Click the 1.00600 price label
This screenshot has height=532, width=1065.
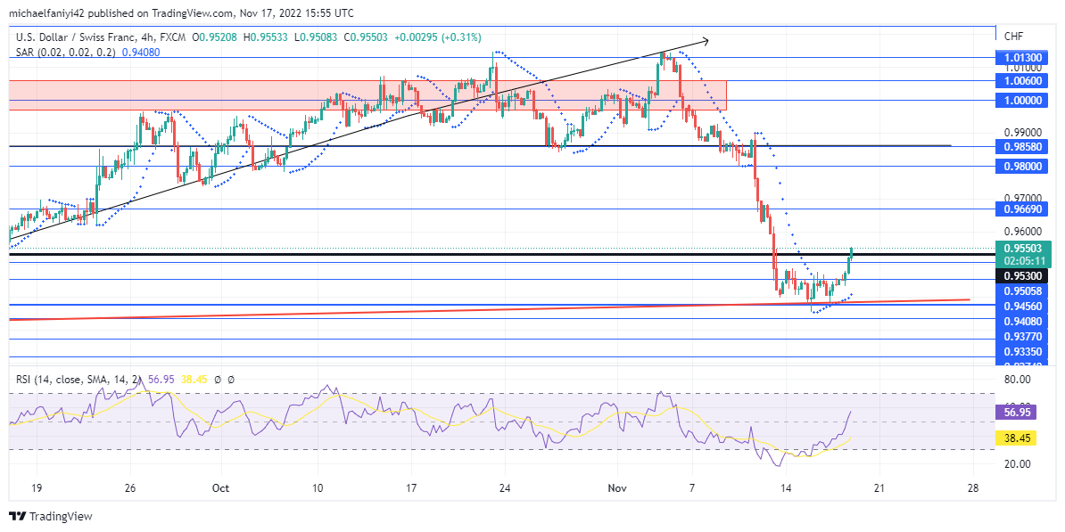1023,80
